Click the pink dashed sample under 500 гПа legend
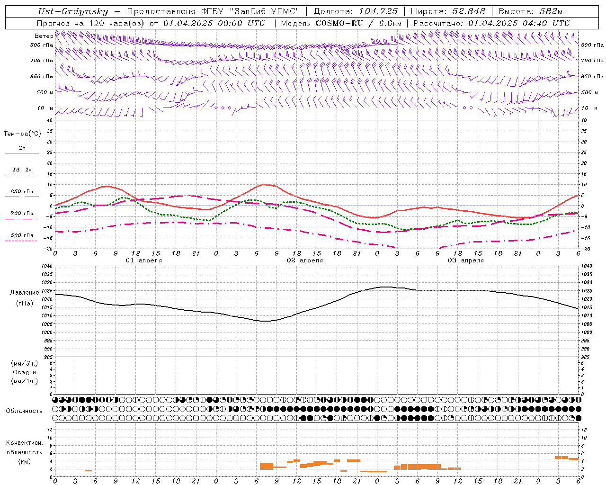606x485 pixels. (21, 241)
